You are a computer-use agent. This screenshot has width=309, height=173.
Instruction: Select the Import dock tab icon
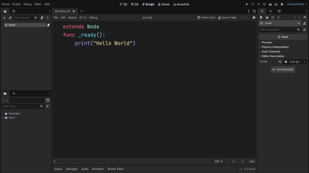click(x=14, y=11)
